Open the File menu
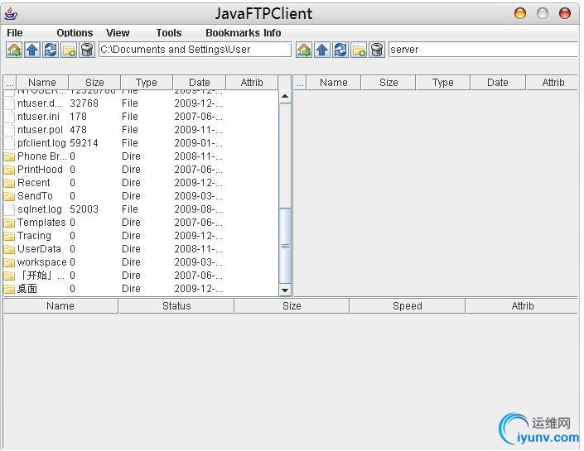Image resolution: width=584 pixels, height=451 pixels. click(15, 33)
